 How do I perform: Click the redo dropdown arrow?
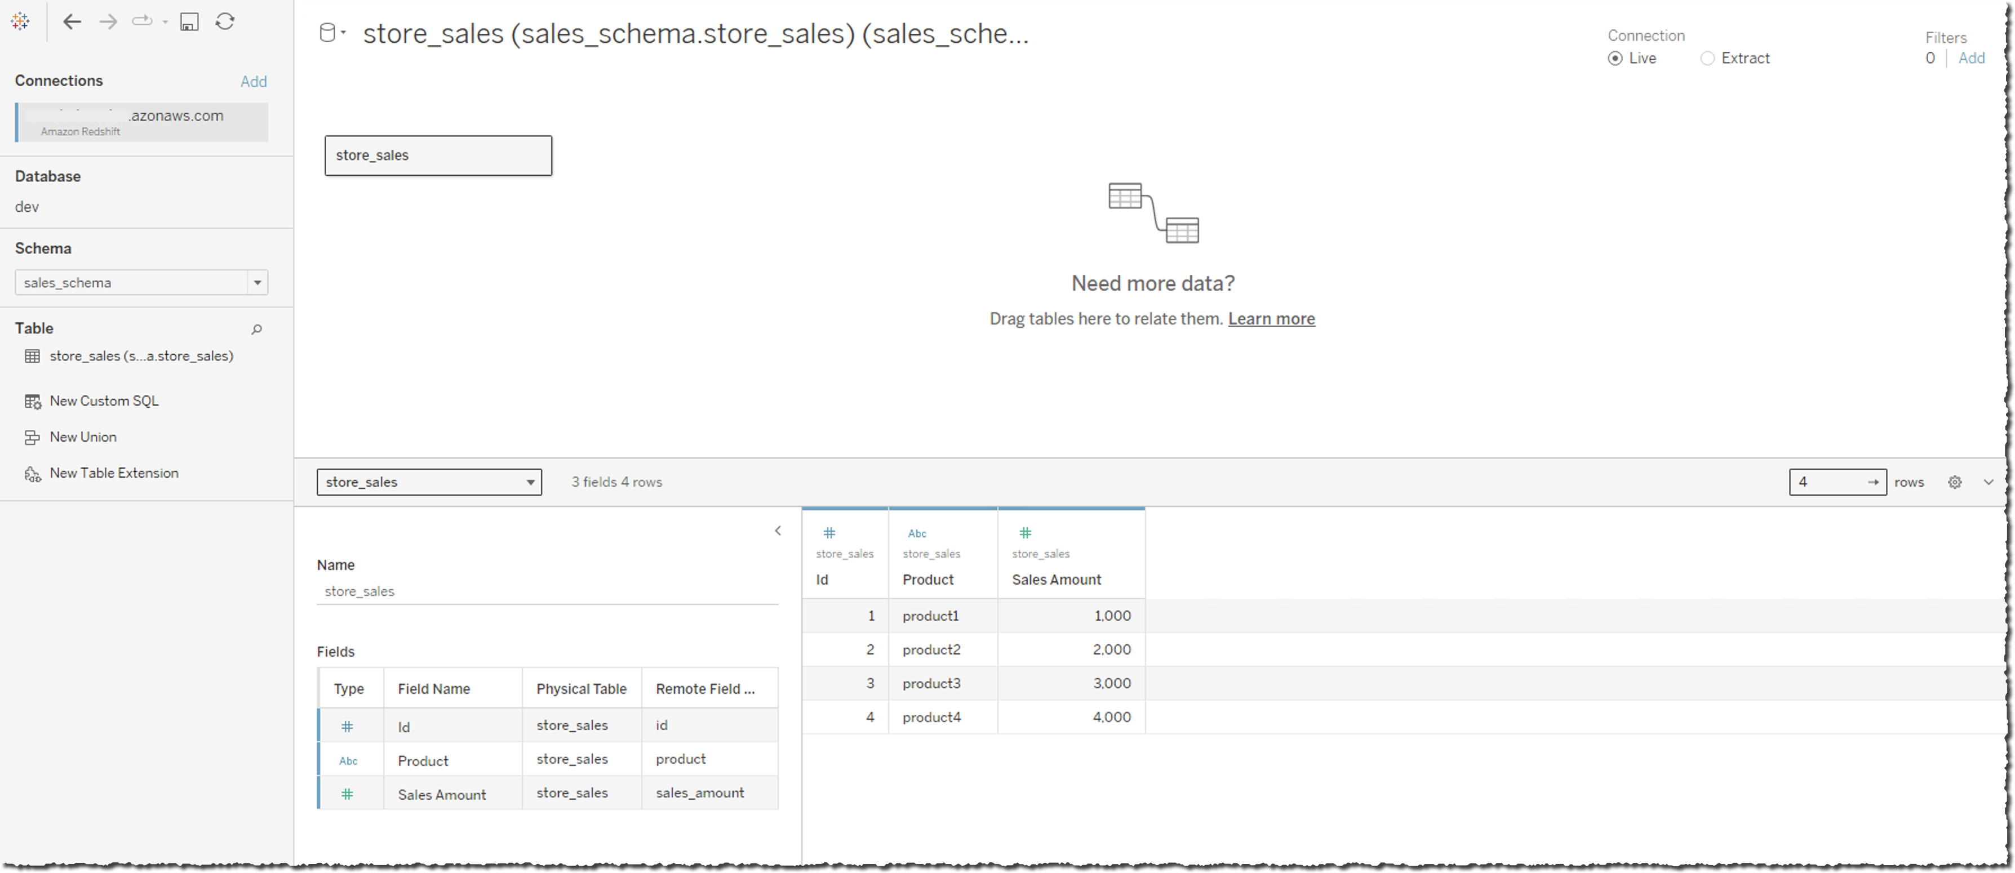[166, 21]
